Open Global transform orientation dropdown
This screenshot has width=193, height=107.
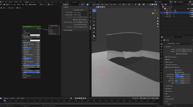point(114,4)
